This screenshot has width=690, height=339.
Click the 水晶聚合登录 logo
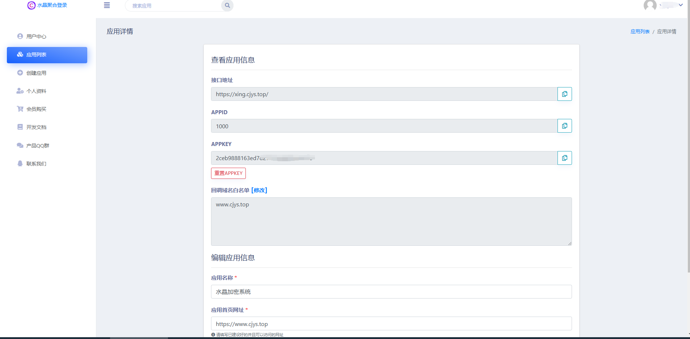click(x=47, y=5)
